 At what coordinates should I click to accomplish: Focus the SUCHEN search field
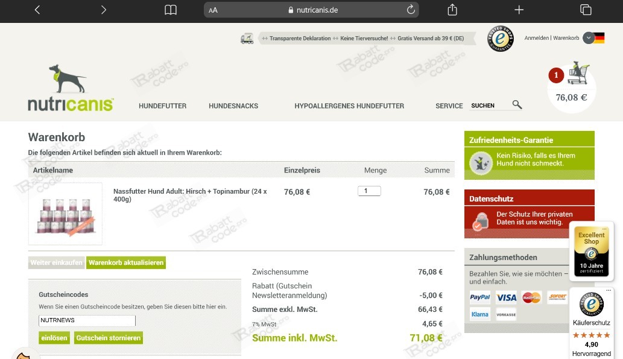[x=490, y=106]
